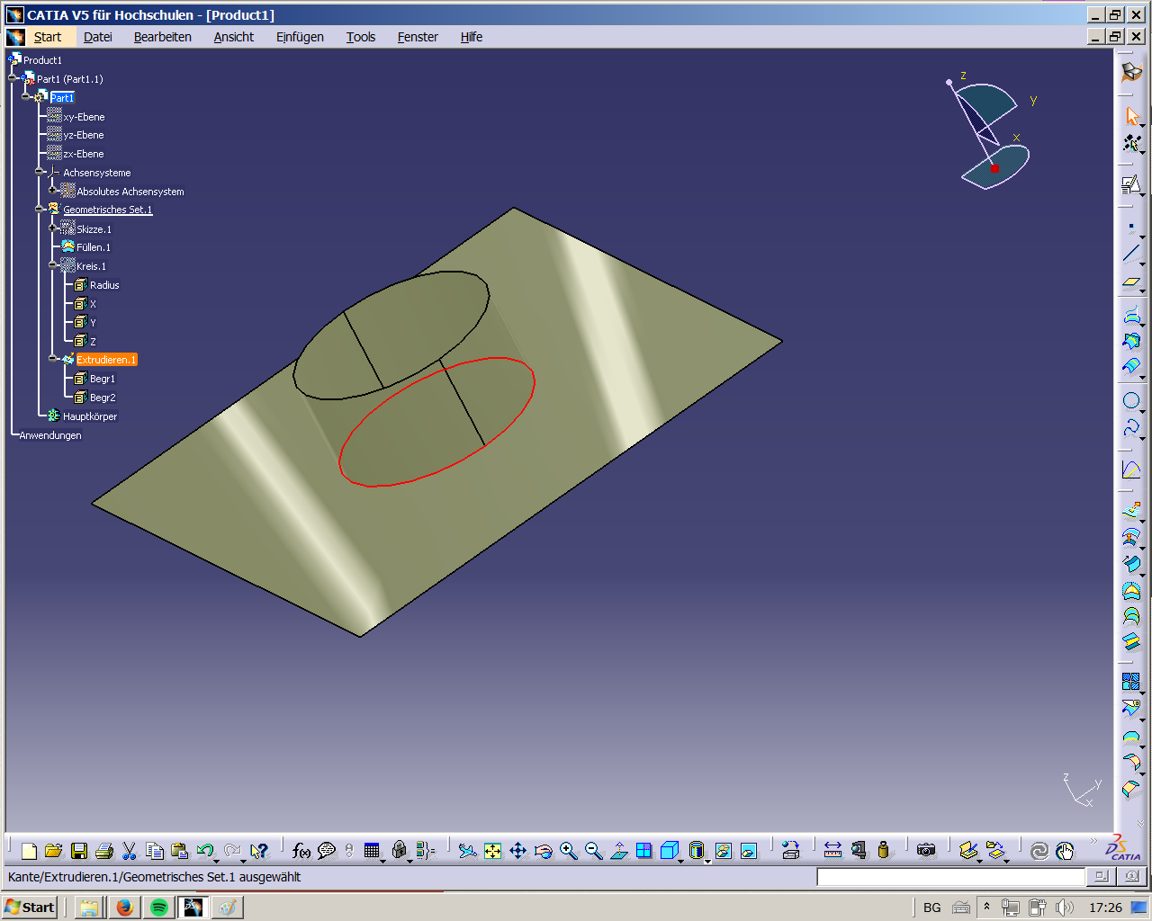Collapse Geometrisches Set.1 node

click(x=40, y=210)
